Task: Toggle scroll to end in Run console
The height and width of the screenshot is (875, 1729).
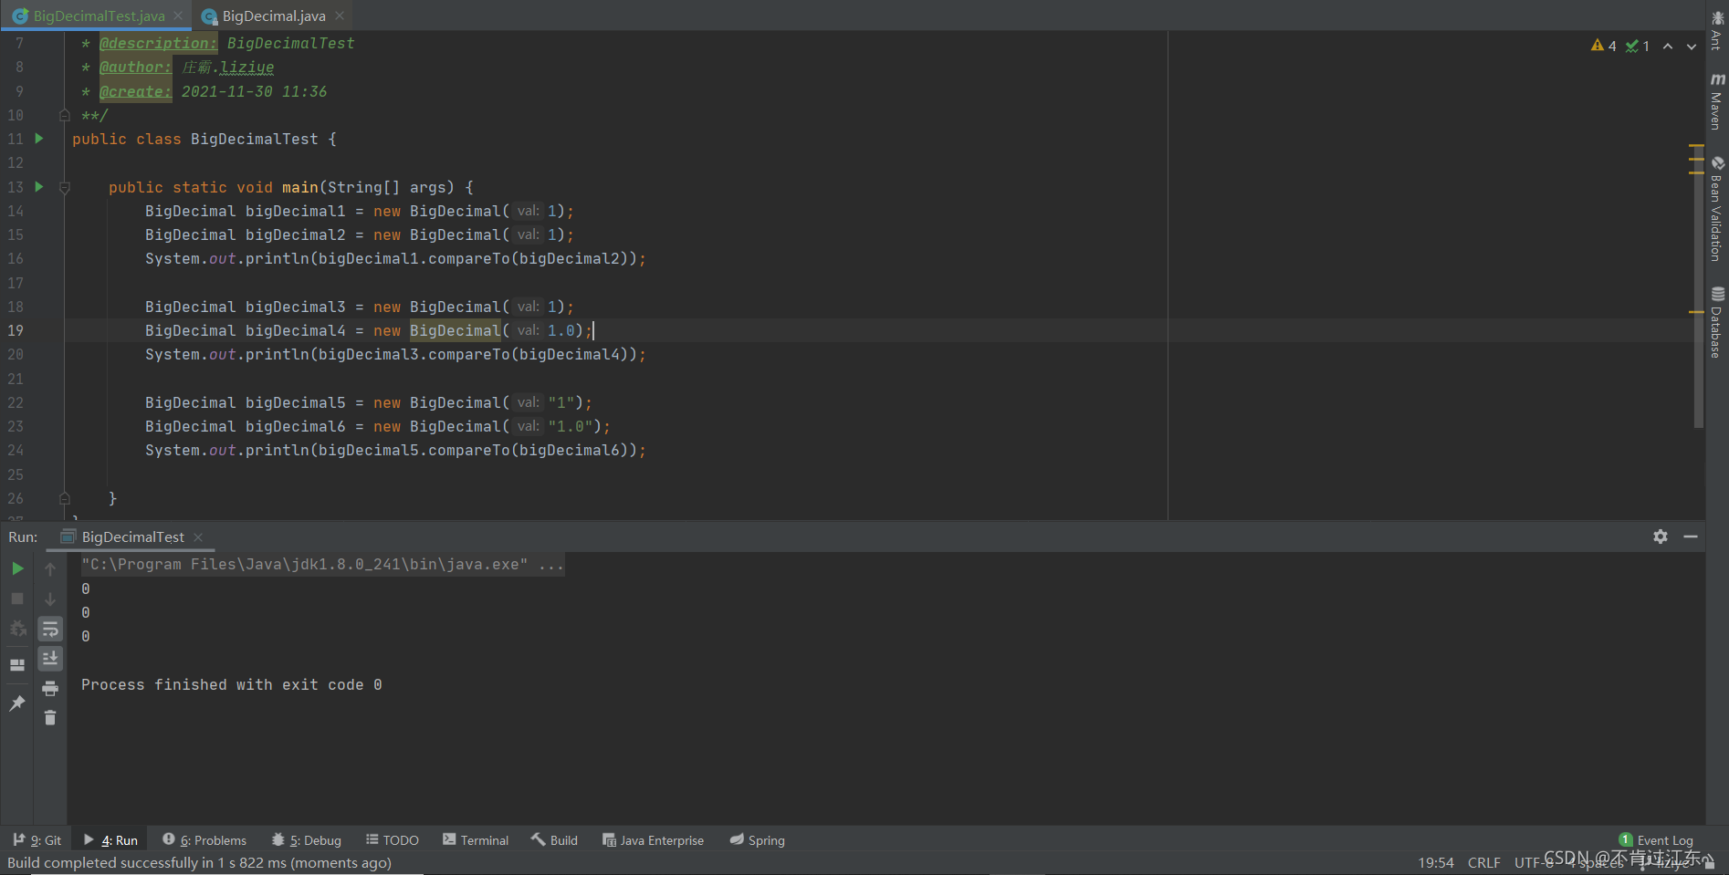Action: pyautogui.click(x=50, y=658)
